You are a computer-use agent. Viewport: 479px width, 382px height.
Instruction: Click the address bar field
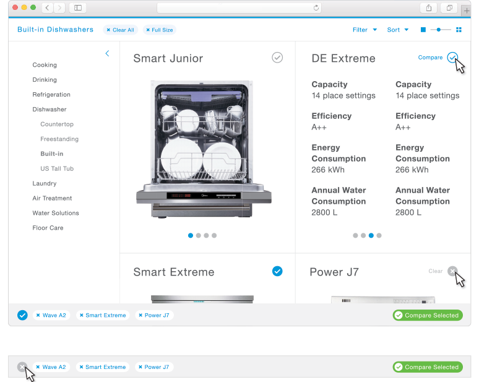pos(239,7)
